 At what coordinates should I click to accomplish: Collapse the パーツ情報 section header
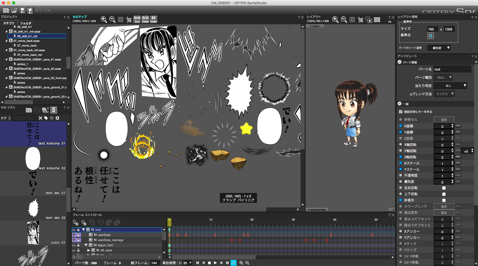[x=400, y=62]
